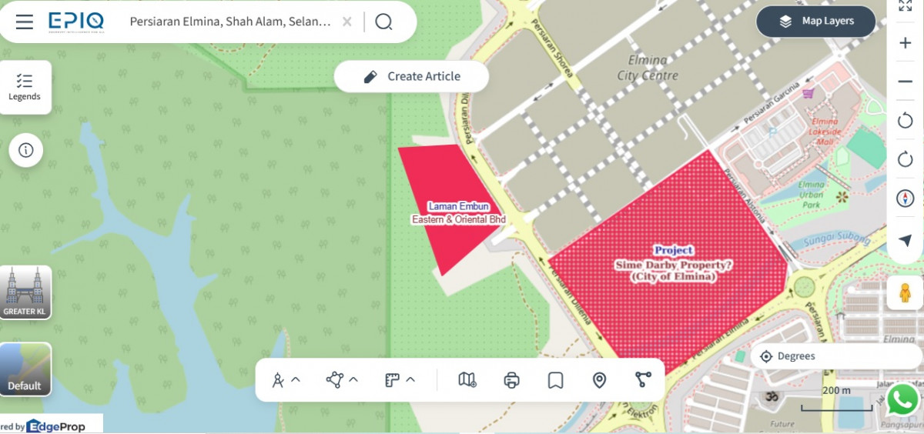Reset north with the compass icon

906,198
